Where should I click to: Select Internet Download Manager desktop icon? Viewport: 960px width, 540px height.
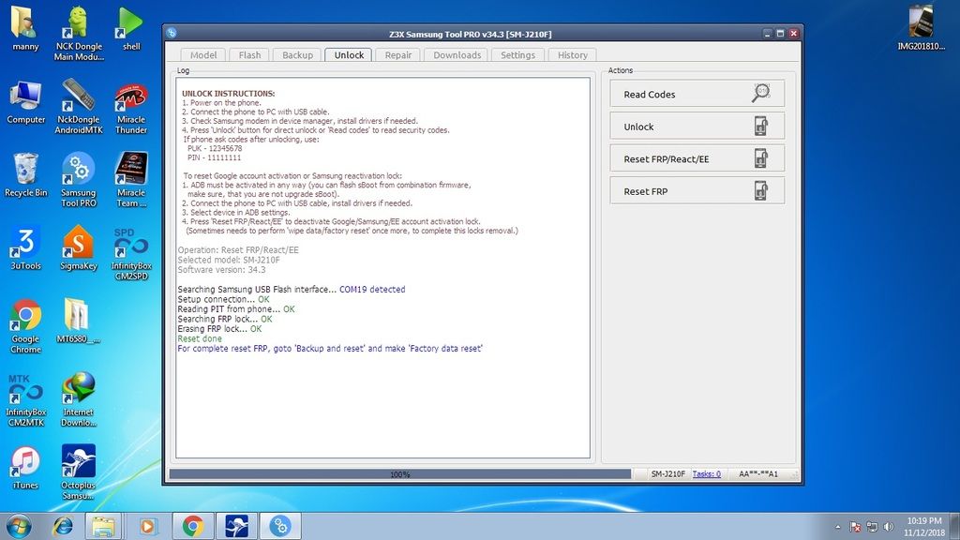click(x=79, y=399)
